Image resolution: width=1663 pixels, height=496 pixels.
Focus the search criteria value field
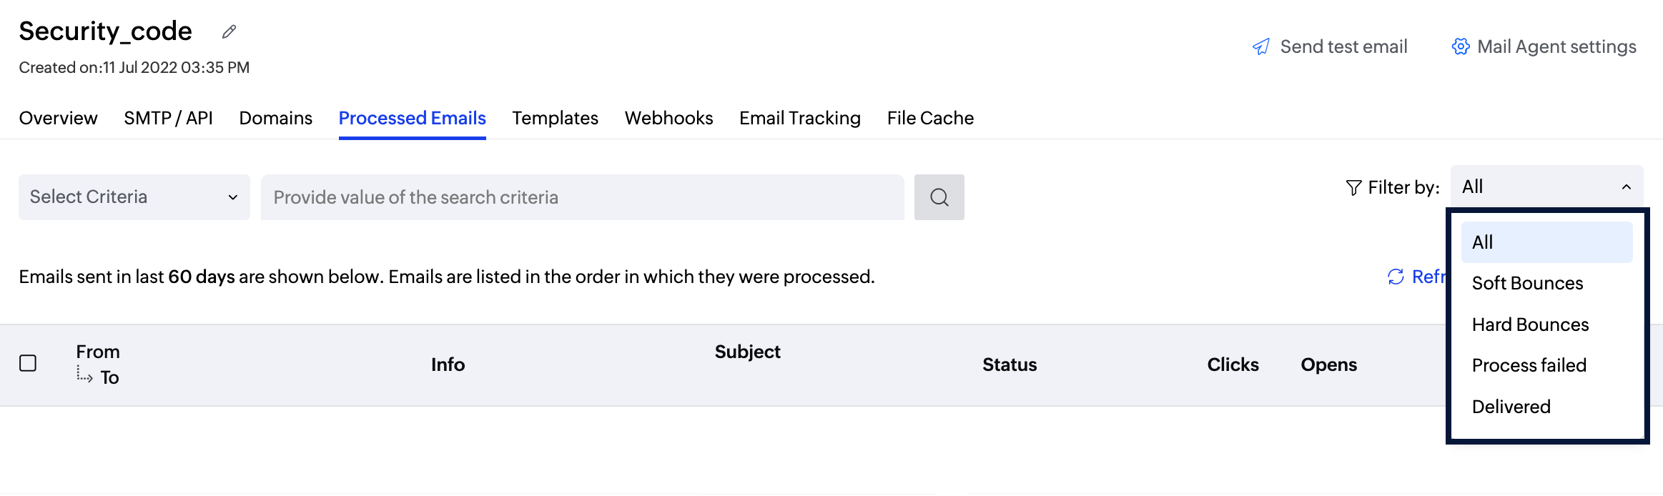(x=582, y=197)
